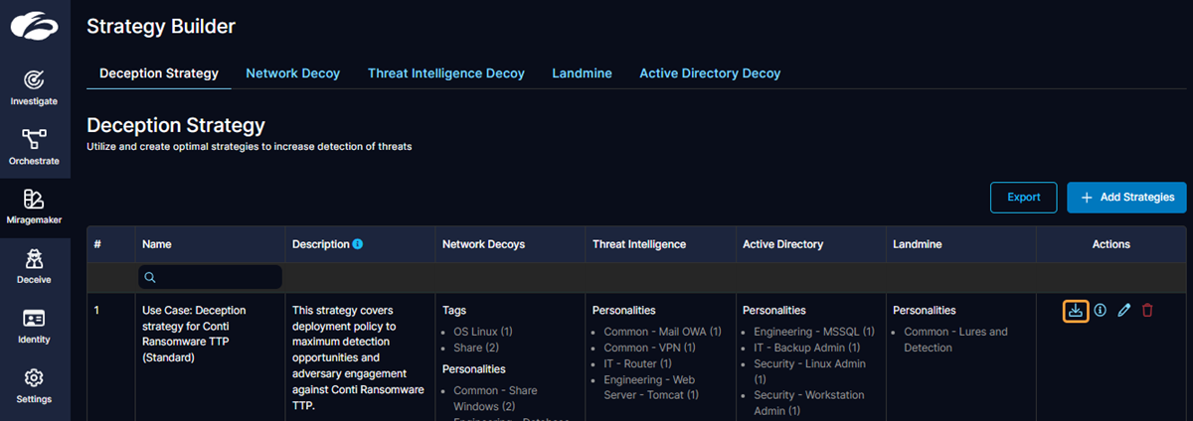This screenshot has height=421, width=1193.
Task: Switch to Threat Intelligence Decoy tab
Action: [445, 73]
